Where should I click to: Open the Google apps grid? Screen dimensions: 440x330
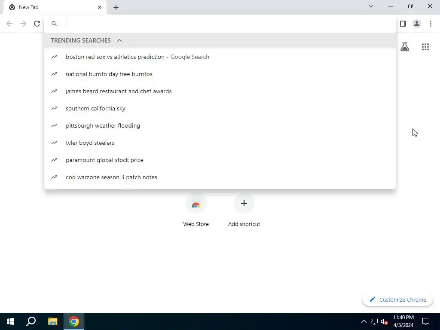pos(425,47)
